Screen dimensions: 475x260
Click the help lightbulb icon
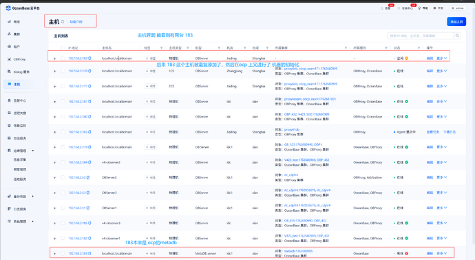pos(419,8)
